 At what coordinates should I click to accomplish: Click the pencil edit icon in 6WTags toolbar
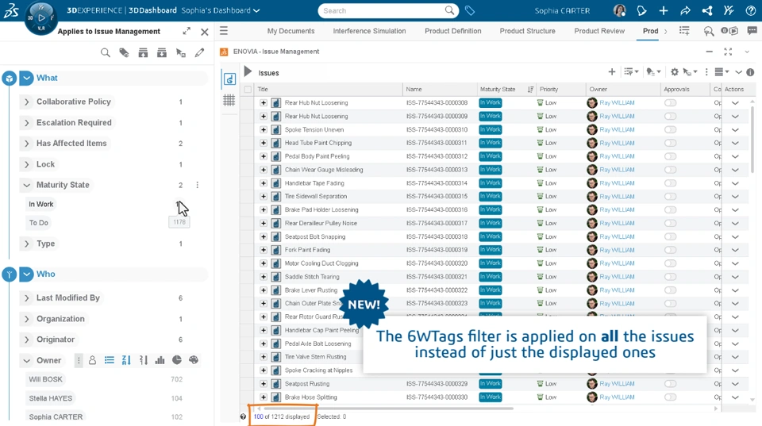[200, 52]
